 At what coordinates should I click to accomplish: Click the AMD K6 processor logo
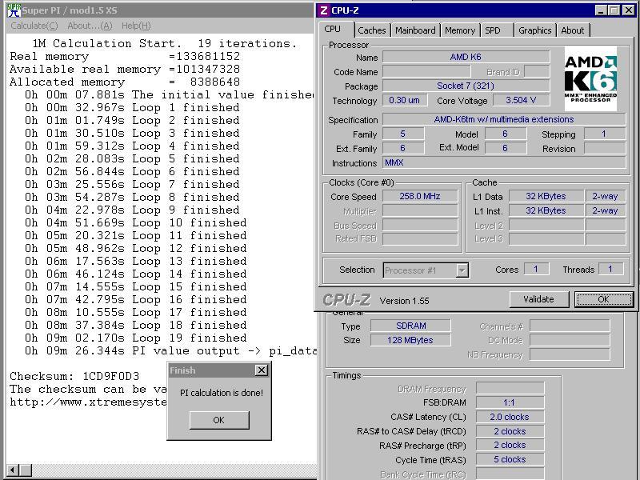pyautogui.click(x=590, y=78)
